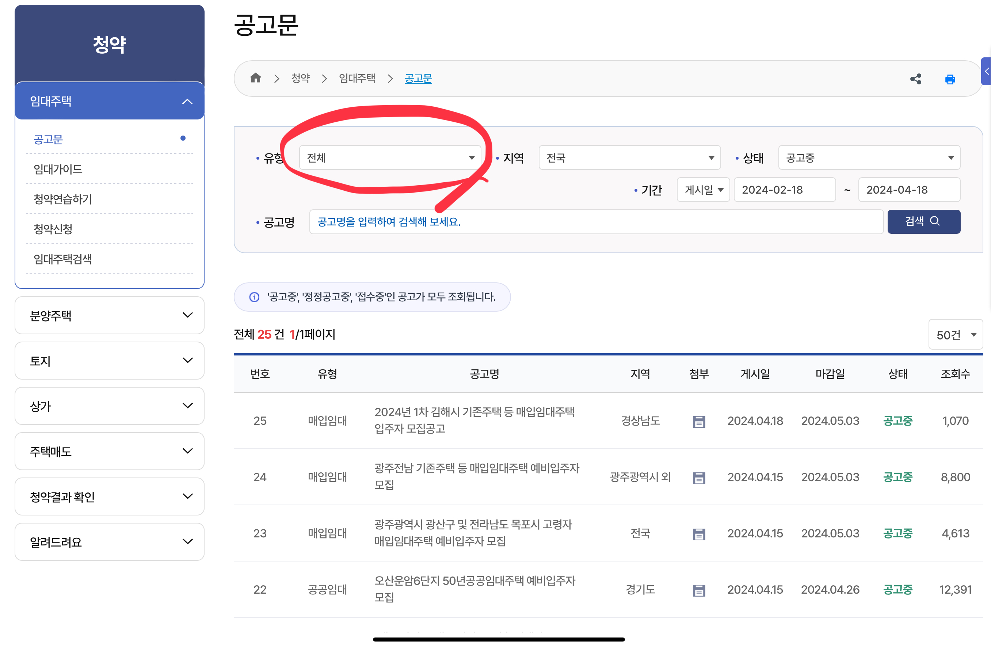Open attachment icon for announcement 24
This screenshot has height=647, width=991.
point(698,477)
